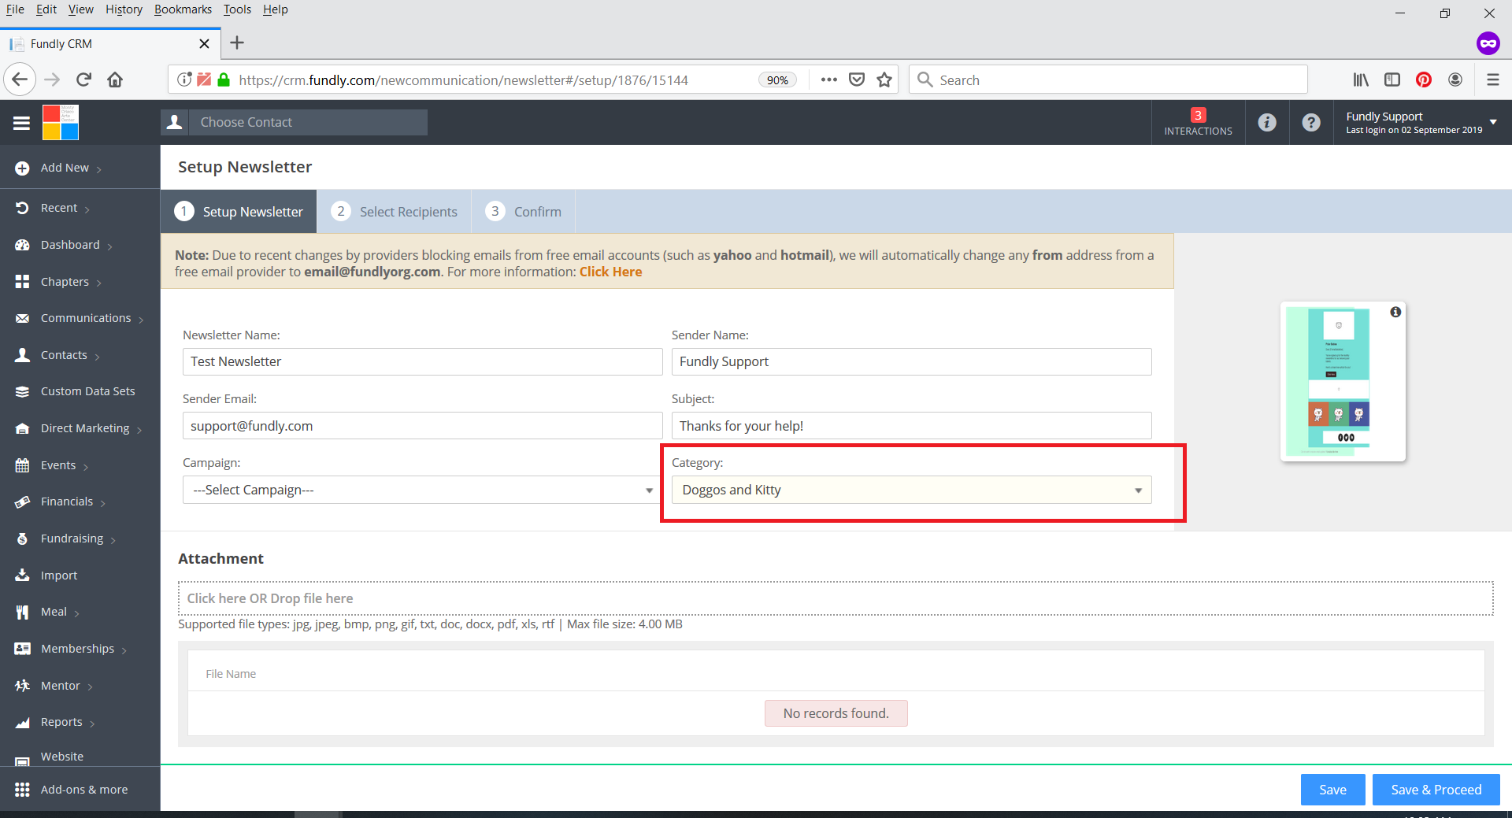The width and height of the screenshot is (1512, 818).
Task: Open the hamburger sidebar menu
Action: pos(21,123)
